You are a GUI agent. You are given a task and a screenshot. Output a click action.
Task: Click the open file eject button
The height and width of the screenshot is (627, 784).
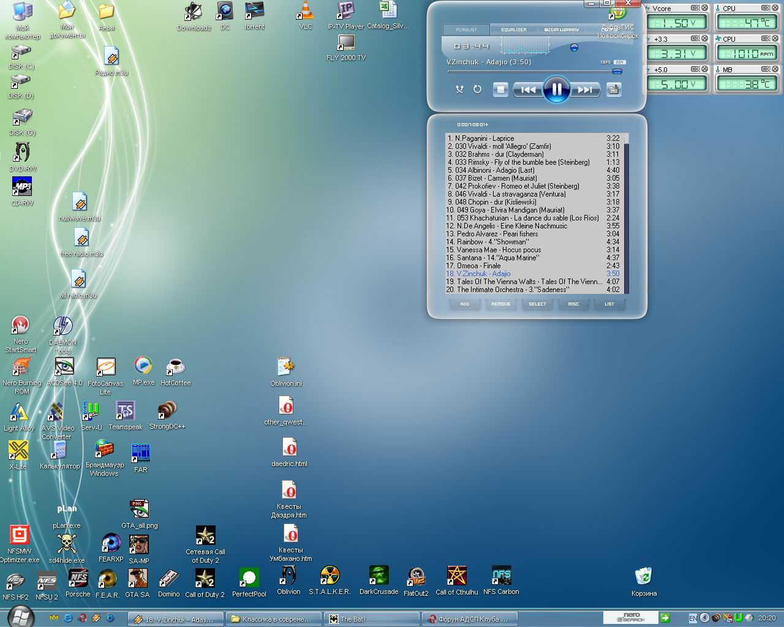coord(613,89)
